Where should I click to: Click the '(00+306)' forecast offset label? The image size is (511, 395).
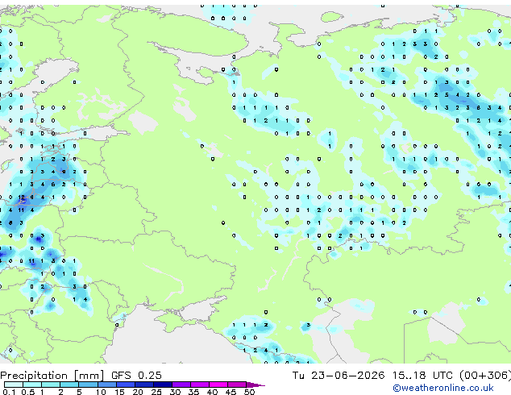tap(485, 376)
